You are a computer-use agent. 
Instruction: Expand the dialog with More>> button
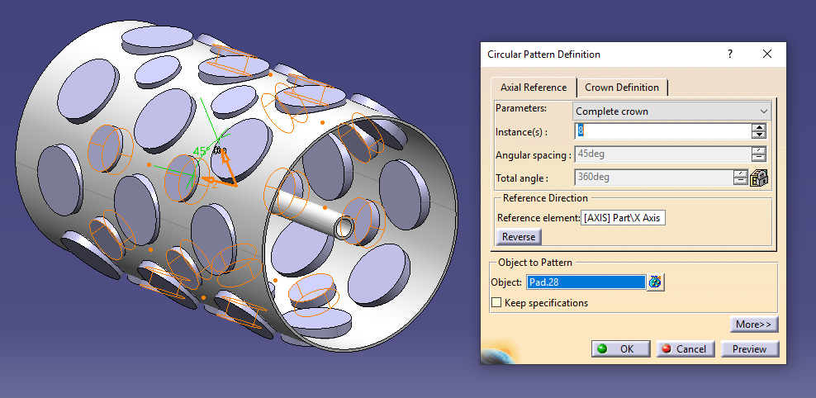(x=753, y=325)
